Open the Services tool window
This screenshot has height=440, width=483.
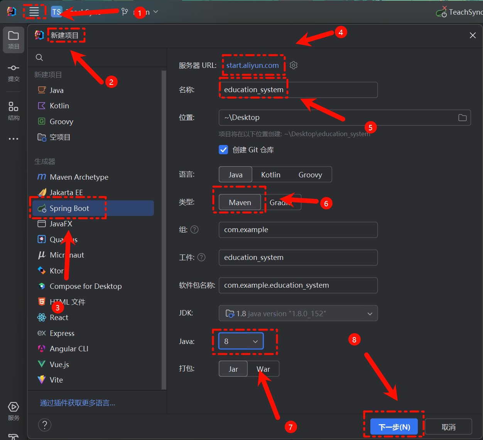(14, 411)
